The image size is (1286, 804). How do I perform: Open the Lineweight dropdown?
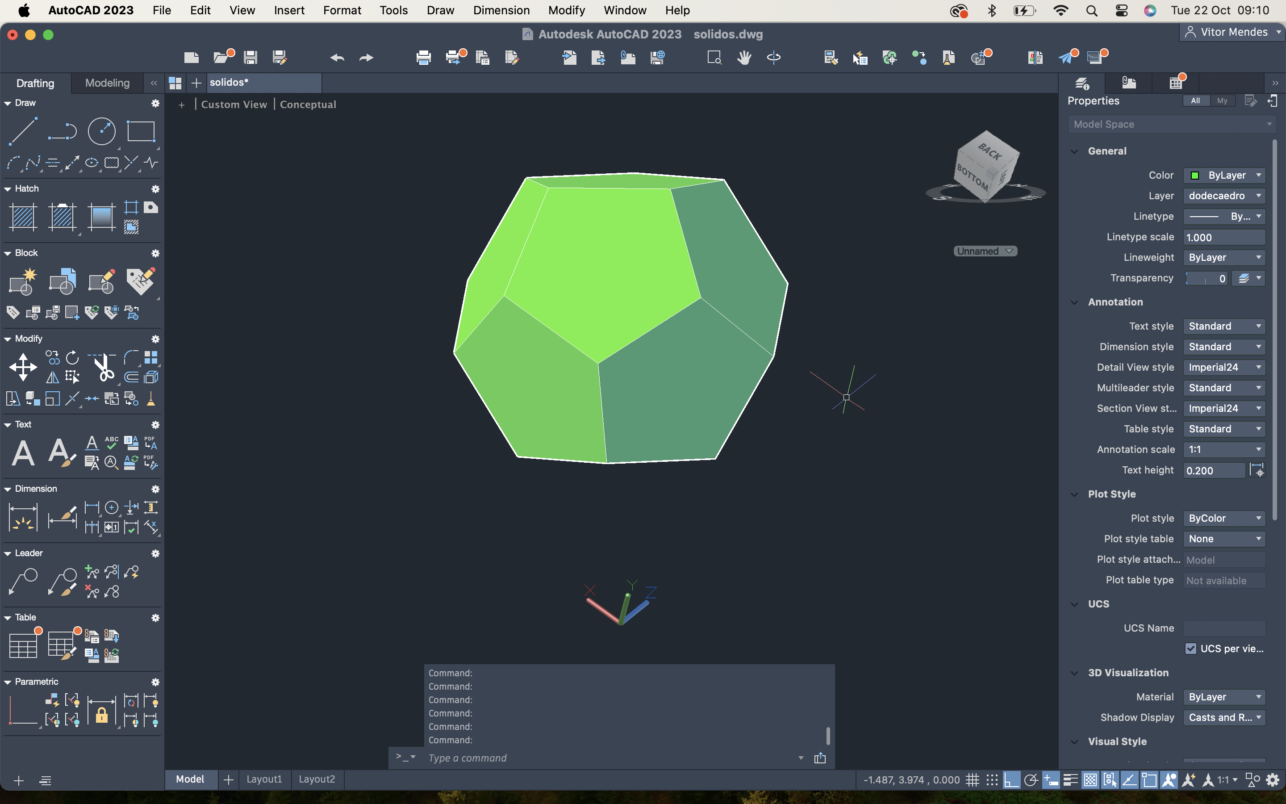[1224, 257]
